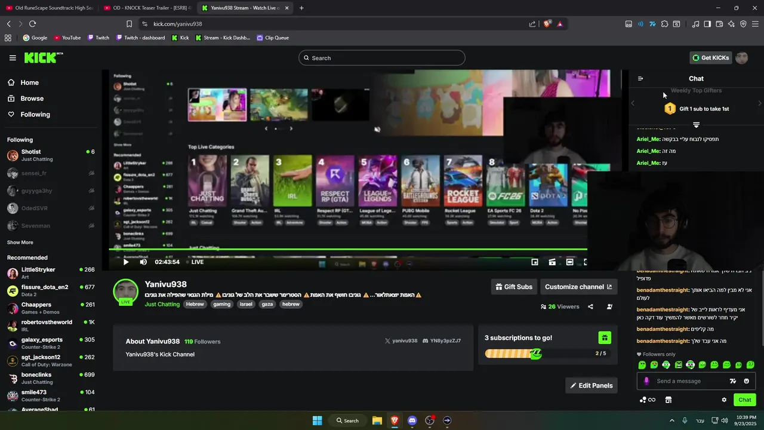This screenshot has width=764, height=430.
Task: Click the Get KICKs button
Action: (x=710, y=58)
